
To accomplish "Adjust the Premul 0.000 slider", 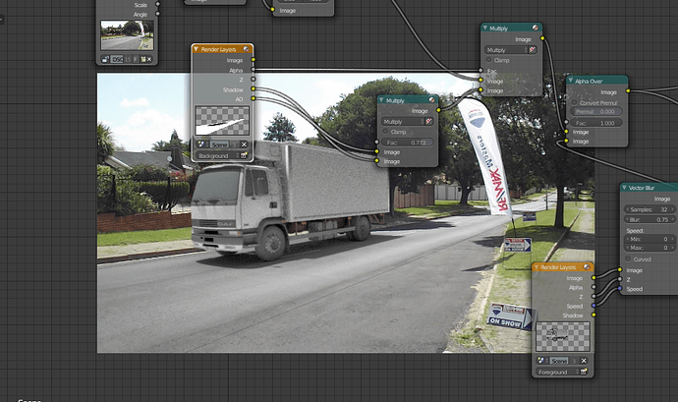I will click(596, 112).
